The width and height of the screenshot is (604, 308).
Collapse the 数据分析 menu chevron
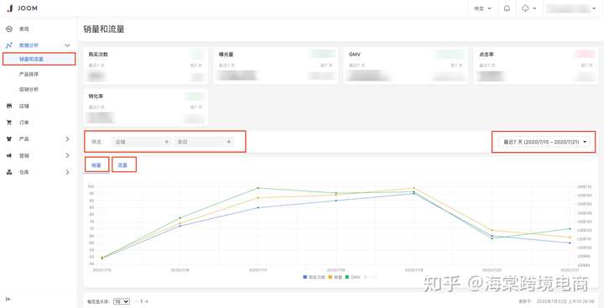[67, 45]
